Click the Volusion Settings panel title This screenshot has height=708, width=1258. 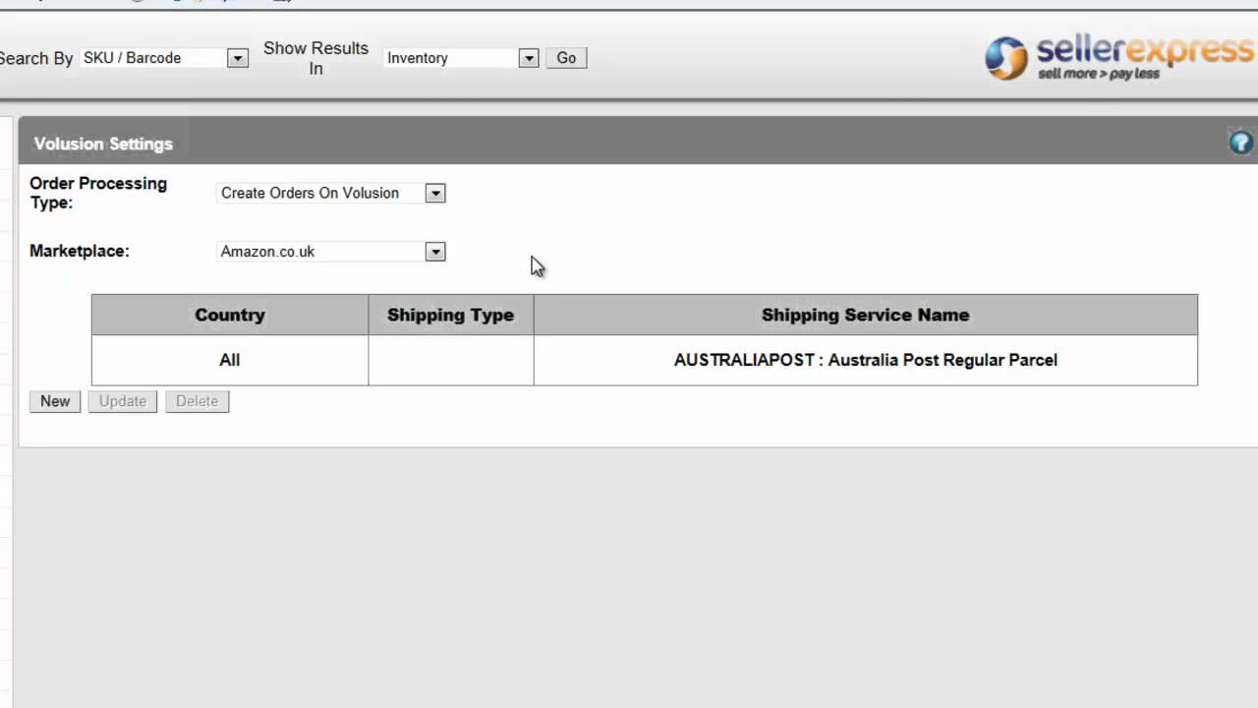tap(103, 144)
